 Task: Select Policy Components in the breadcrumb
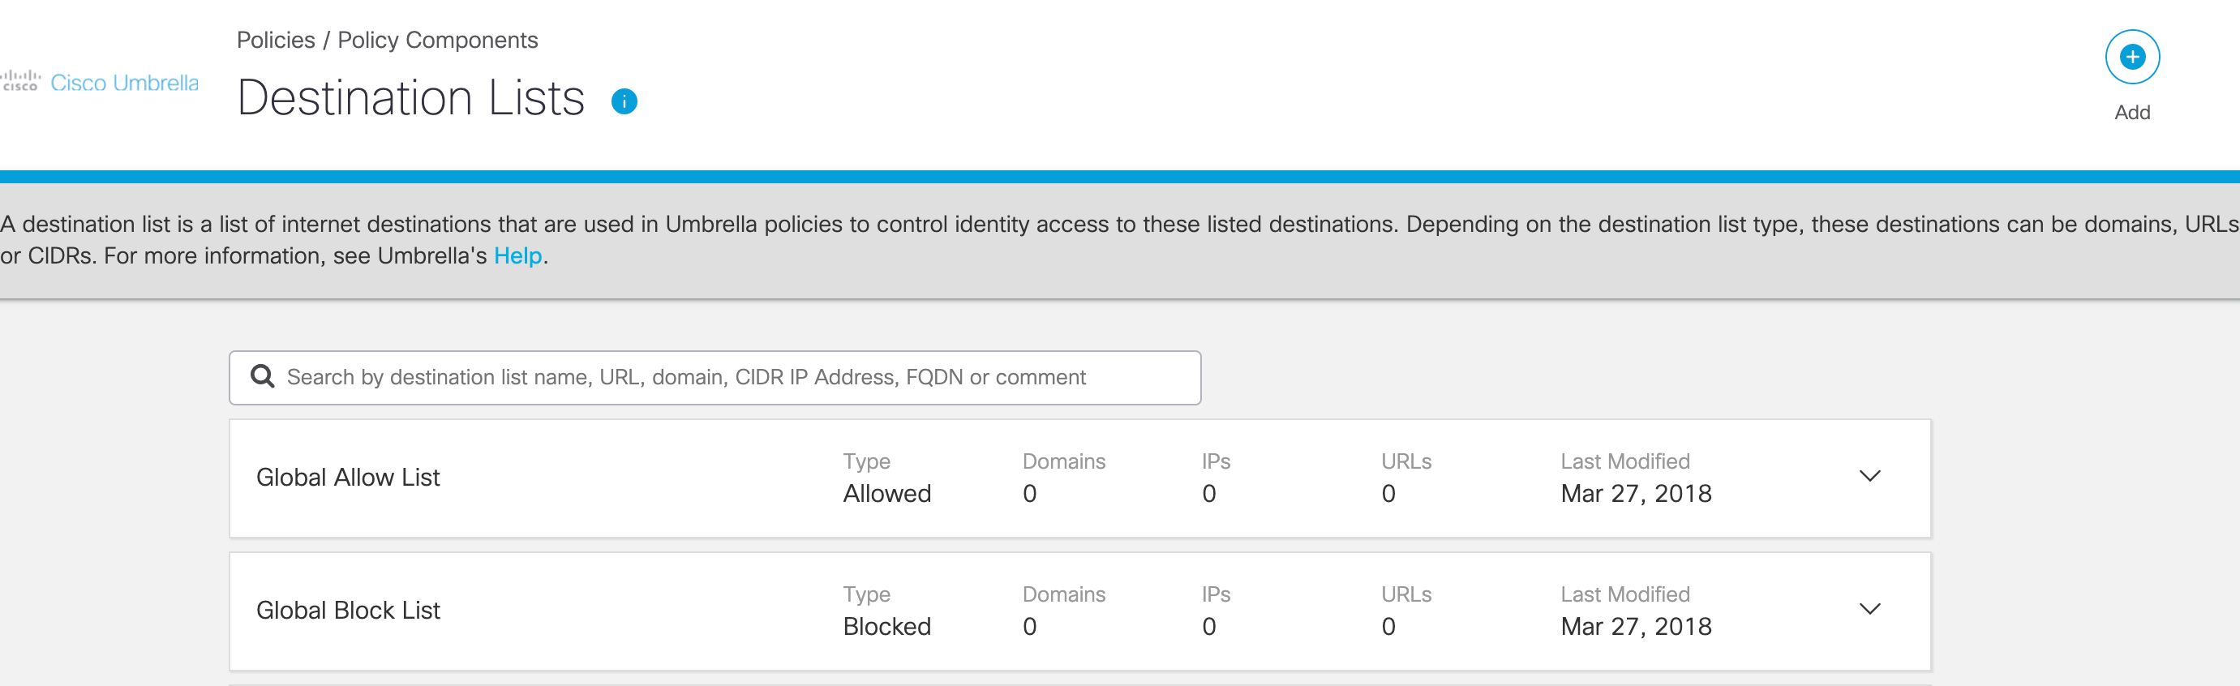point(437,40)
